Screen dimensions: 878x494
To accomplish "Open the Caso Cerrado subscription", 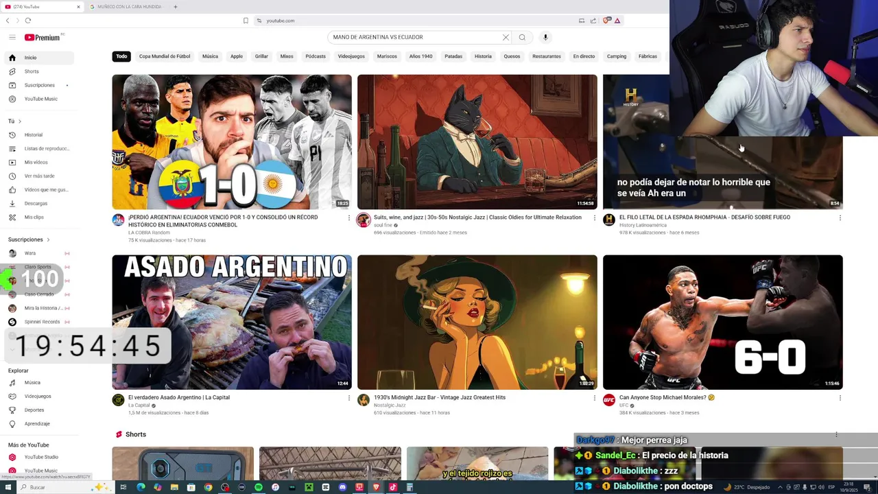I will [x=39, y=294].
